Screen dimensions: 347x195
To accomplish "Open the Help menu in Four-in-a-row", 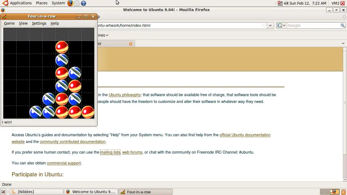I will pos(55,23).
